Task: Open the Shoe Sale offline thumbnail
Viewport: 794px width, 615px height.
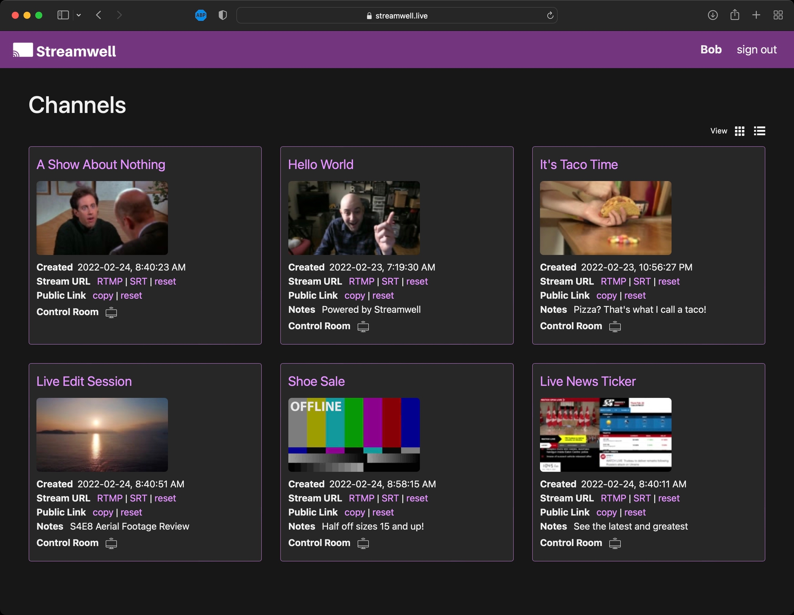Action: click(354, 435)
